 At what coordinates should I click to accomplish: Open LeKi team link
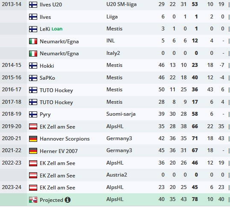click(45, 29)
